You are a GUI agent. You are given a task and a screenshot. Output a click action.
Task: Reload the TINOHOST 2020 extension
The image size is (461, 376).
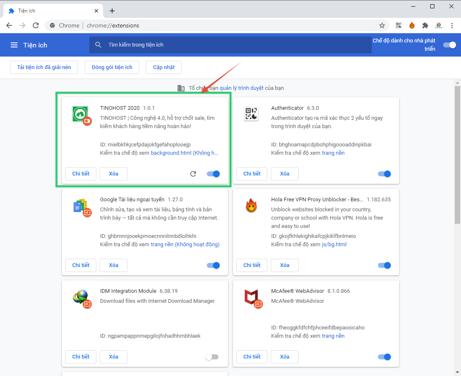pos(193,174)
